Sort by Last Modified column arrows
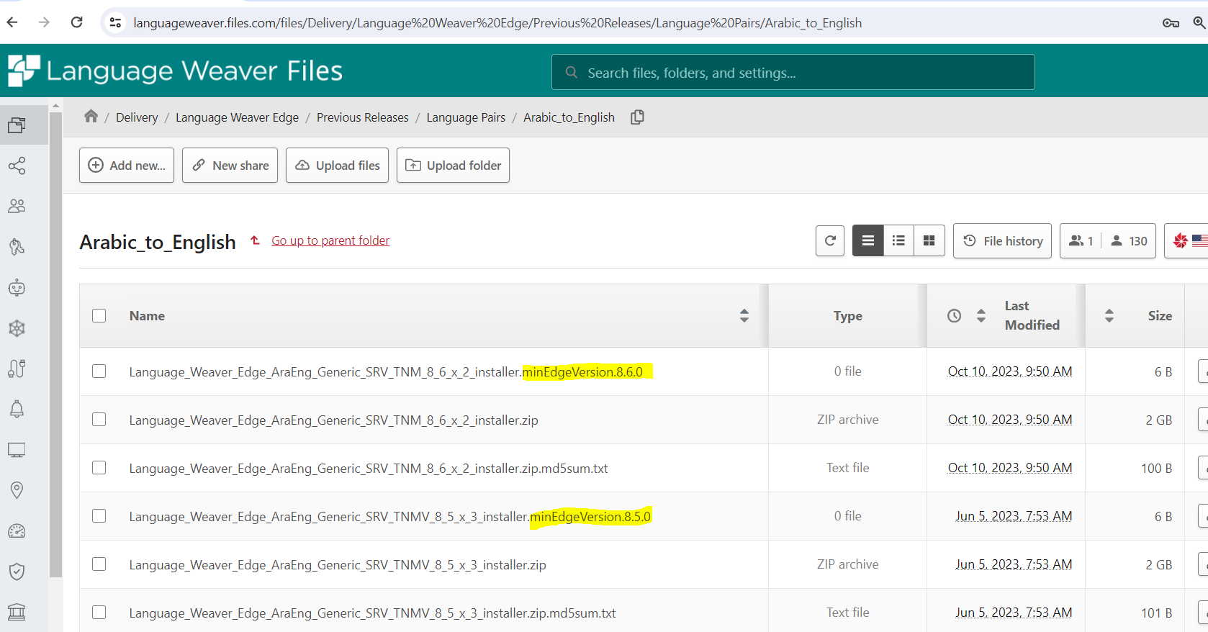 click(x=981, y=315)
